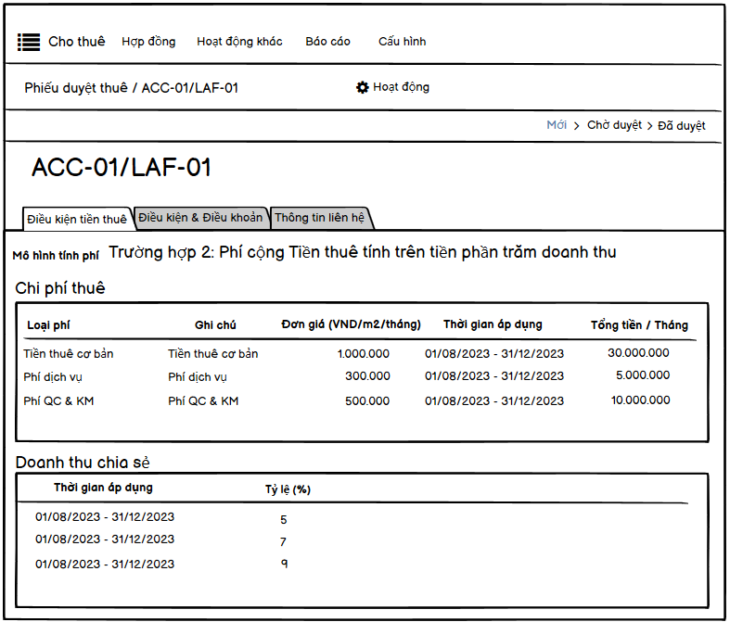Viewport: 730px width, 622px height.
Task: Click the 1.000.000 unit price cell
Action: click(x=363, y=354)
